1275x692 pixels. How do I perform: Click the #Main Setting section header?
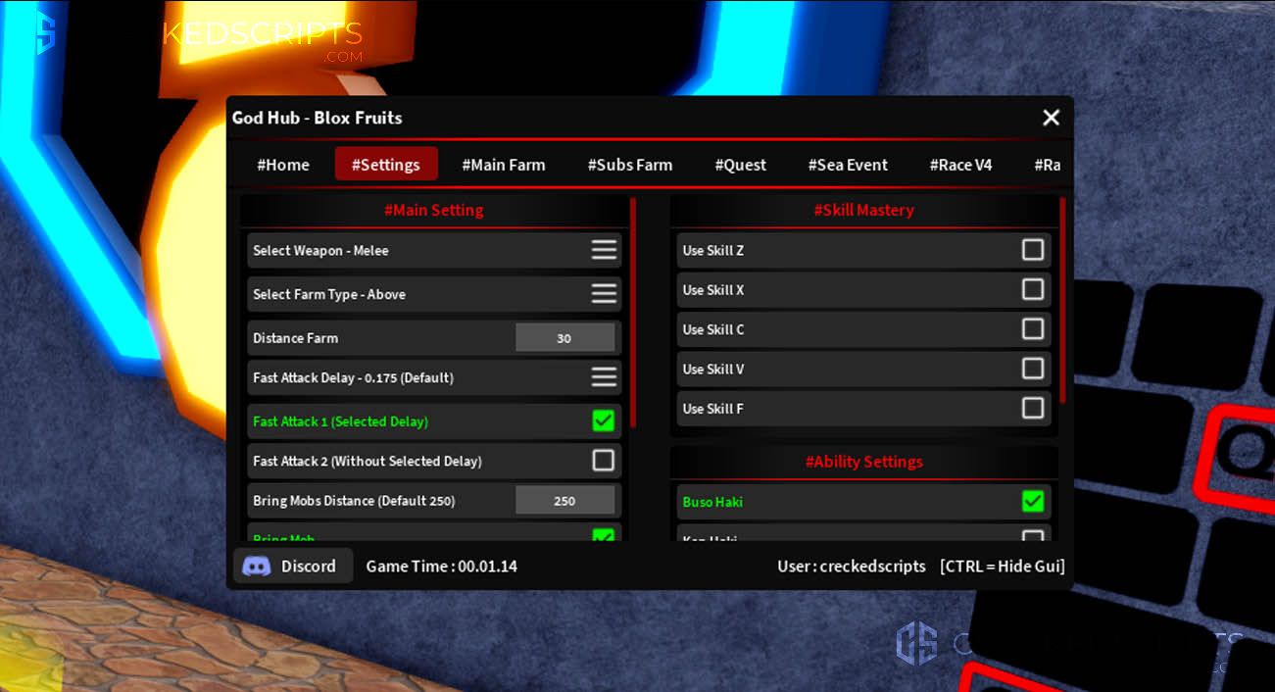point(433,210)
